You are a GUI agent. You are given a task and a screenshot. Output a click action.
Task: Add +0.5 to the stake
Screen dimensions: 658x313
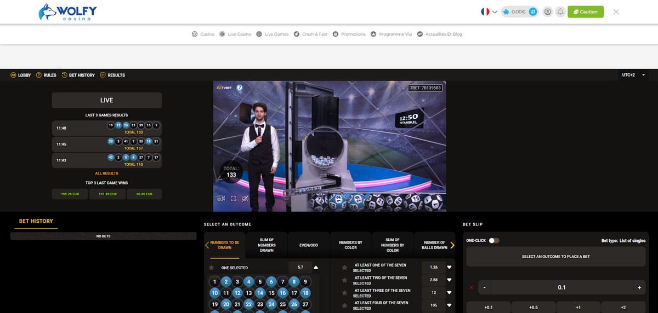click(x=534, y=307)
